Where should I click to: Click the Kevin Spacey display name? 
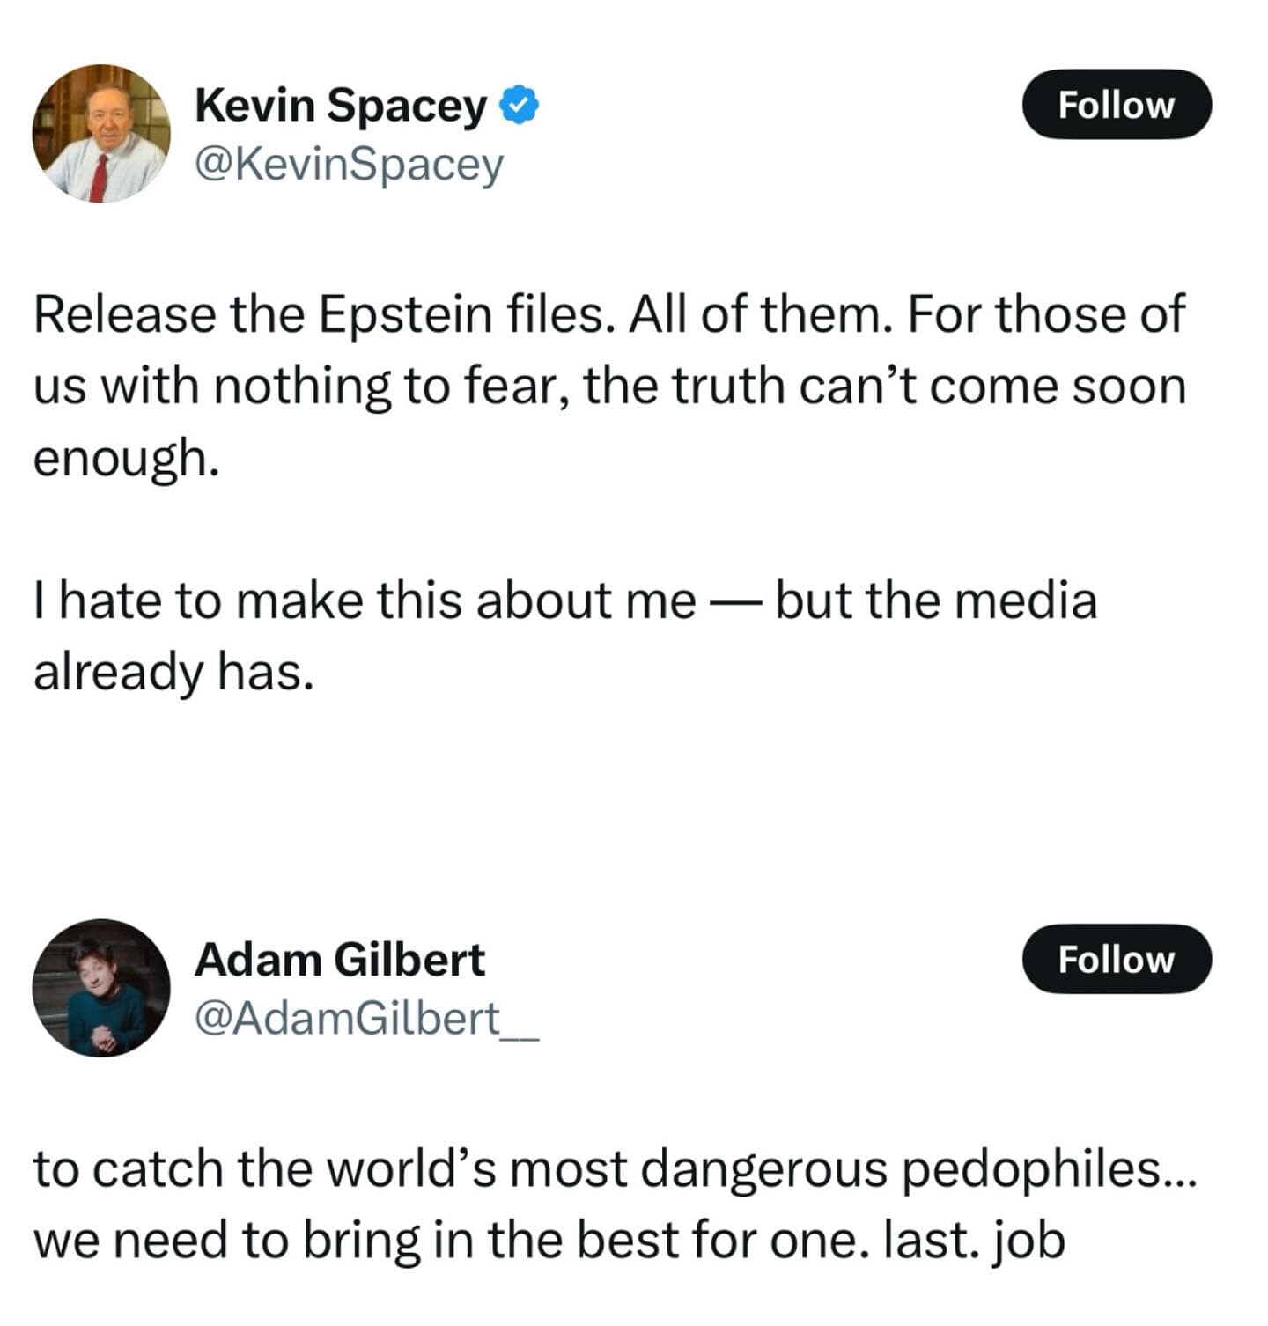(x=340, y=106)
